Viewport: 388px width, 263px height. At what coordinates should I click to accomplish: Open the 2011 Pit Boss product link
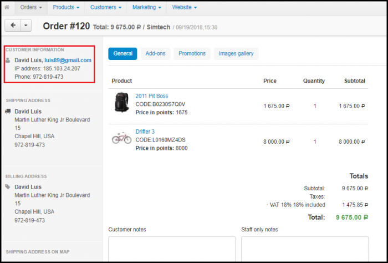point(152,96)
